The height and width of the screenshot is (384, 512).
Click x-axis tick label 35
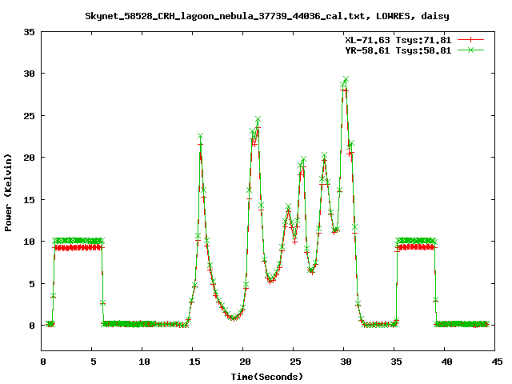pyautogui.click(x=396, y=362)
